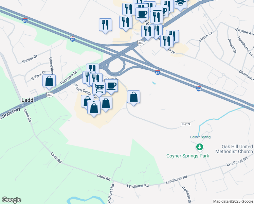Click the shopping cart grocery marker
The image size is (254, 204).
(x=99, y=89)
